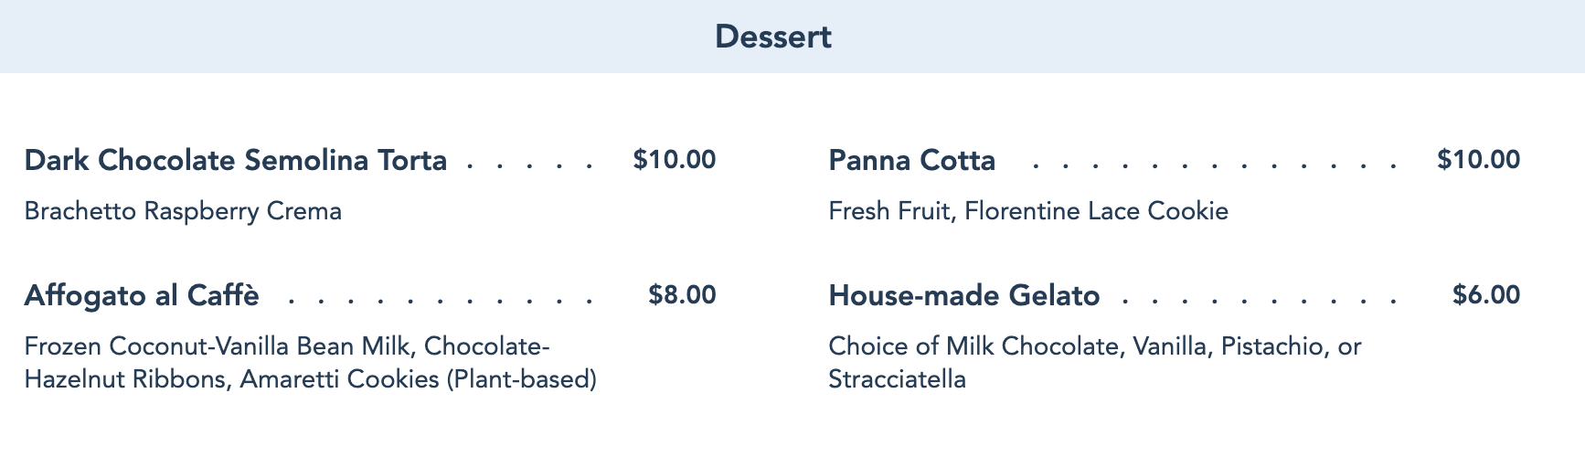This screenshot has height=457, width=1585.
Task: Select the Florentine Lace Cookie text
Action: pyautogui.click(x=1096, y=211)
